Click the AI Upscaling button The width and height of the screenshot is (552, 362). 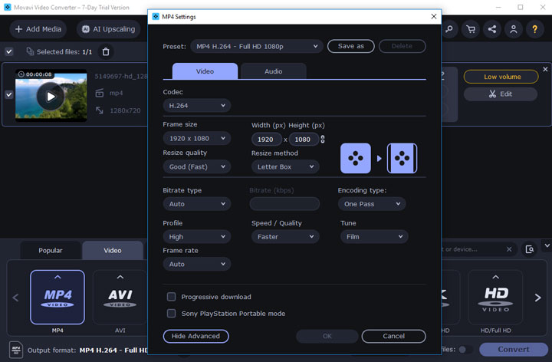click(x=108, y=29)
